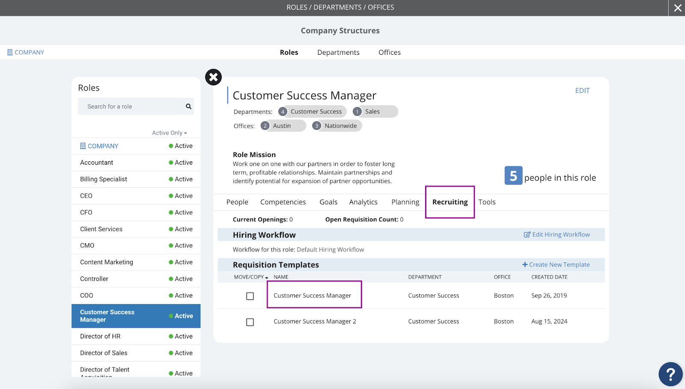Screen dimensions: 685x389
Task: Click the Sales department count badge
Action: pos(357,112)
